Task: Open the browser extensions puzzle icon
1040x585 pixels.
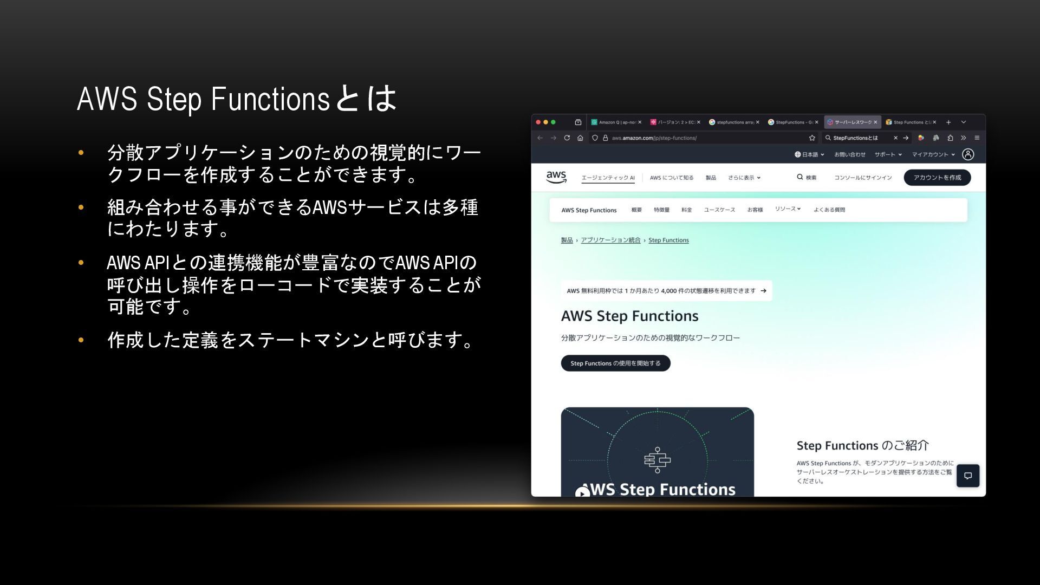Action: [x=950, y=138]
